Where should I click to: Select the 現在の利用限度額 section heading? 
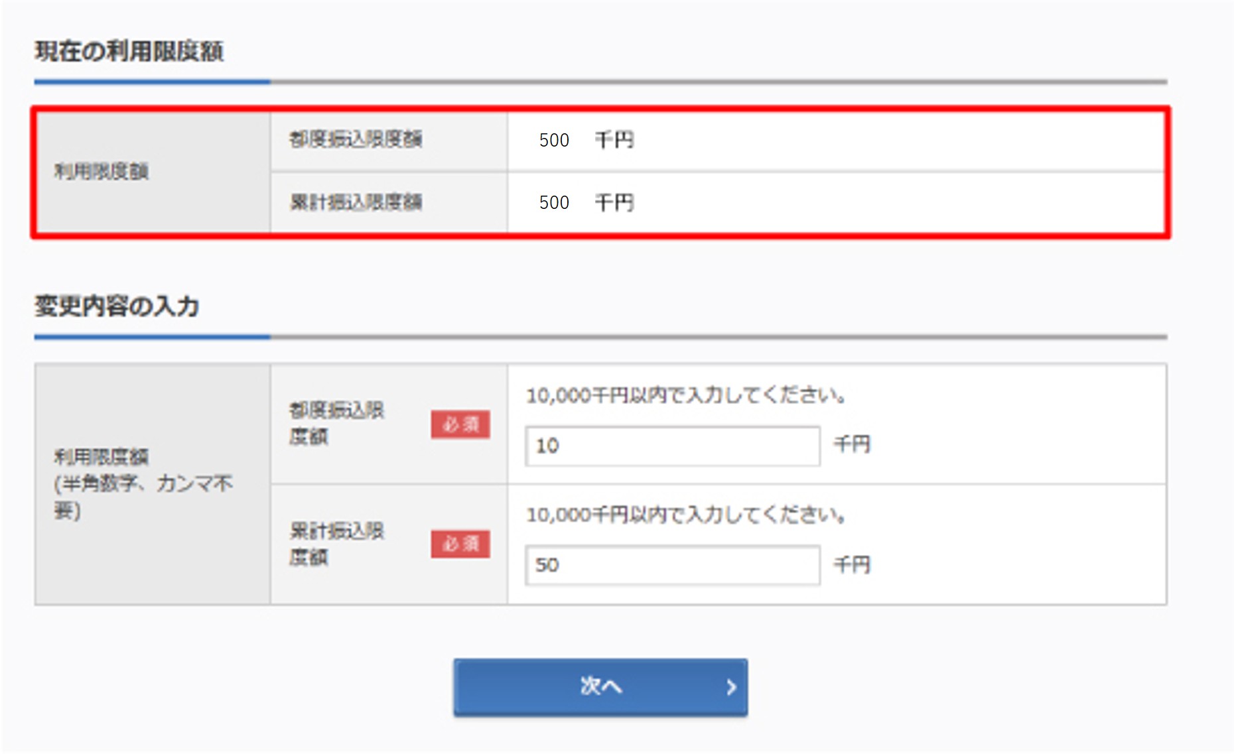tap(129, 51)
